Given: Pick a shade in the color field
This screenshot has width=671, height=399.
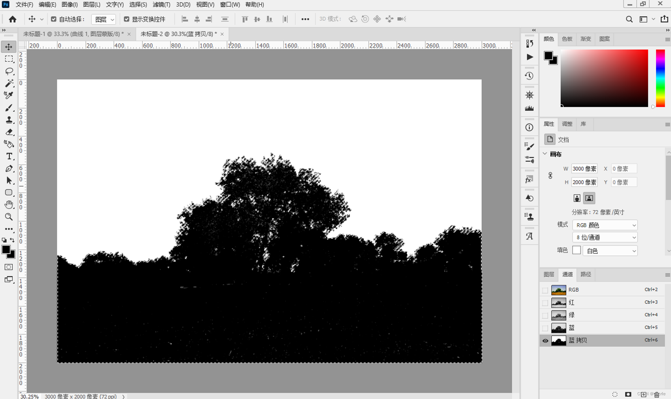Looking at the screenshot, I should [604, 78].
